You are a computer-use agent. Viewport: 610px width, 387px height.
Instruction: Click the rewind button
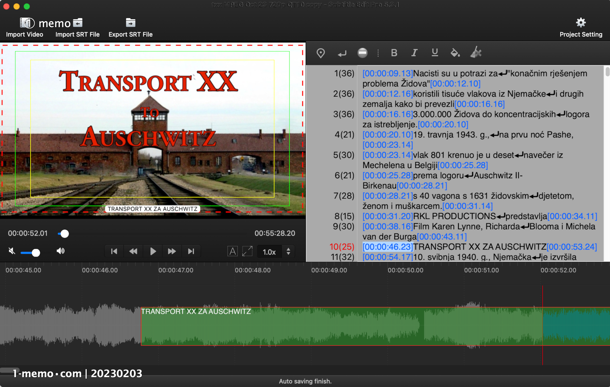[x=133, y=251]
